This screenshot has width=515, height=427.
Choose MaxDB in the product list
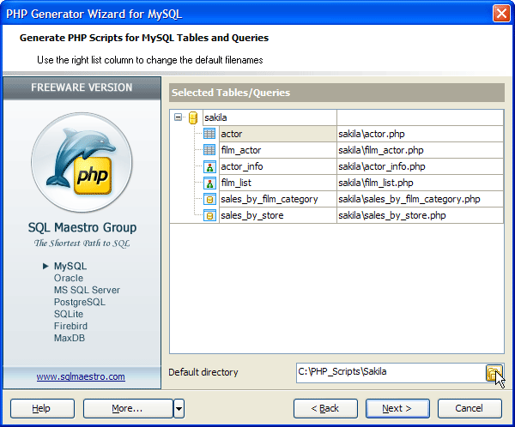tap(70, 338)
